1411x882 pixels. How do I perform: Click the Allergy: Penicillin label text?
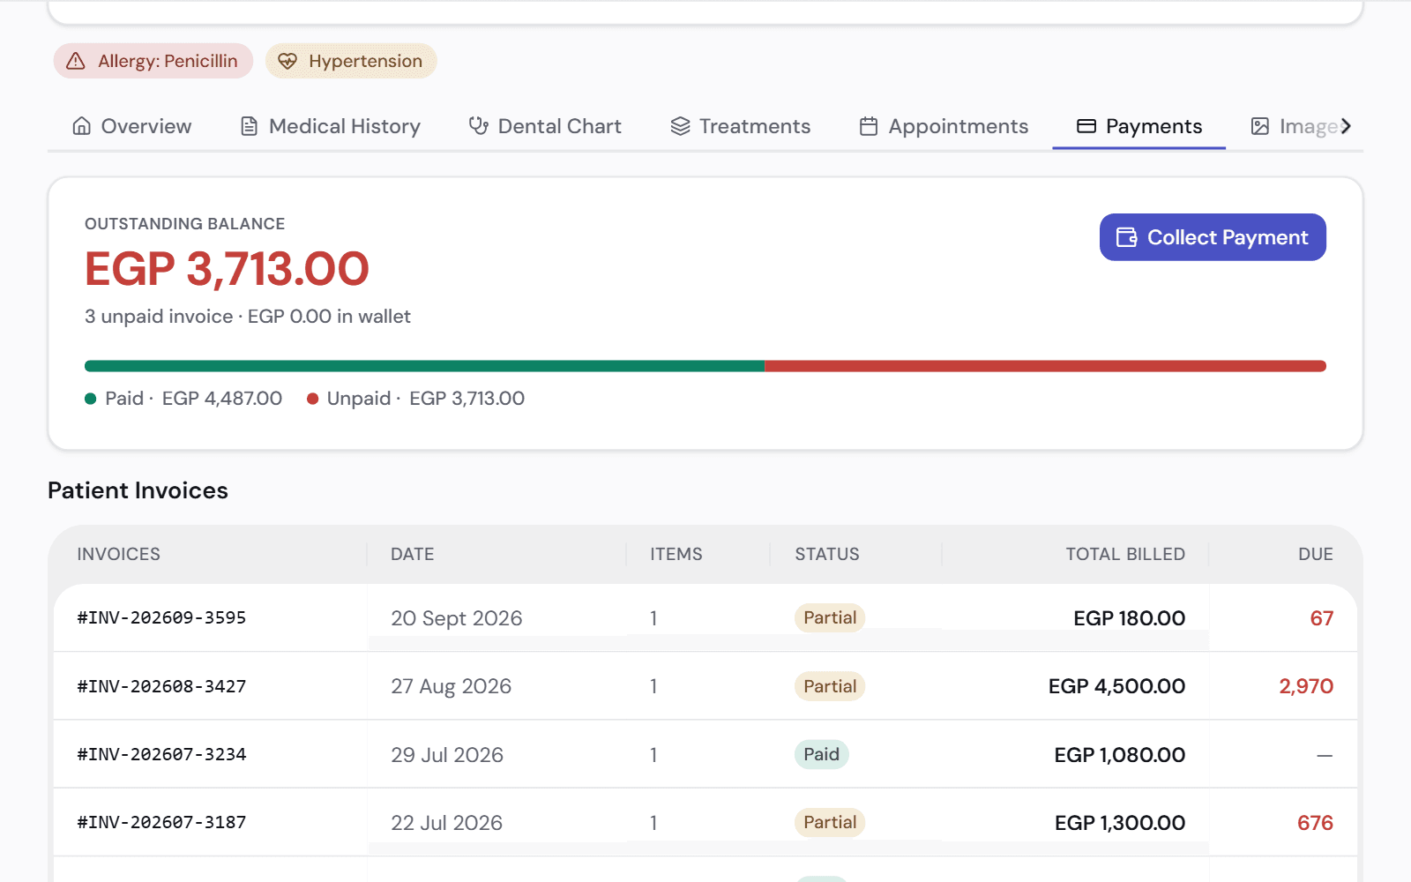168,61
